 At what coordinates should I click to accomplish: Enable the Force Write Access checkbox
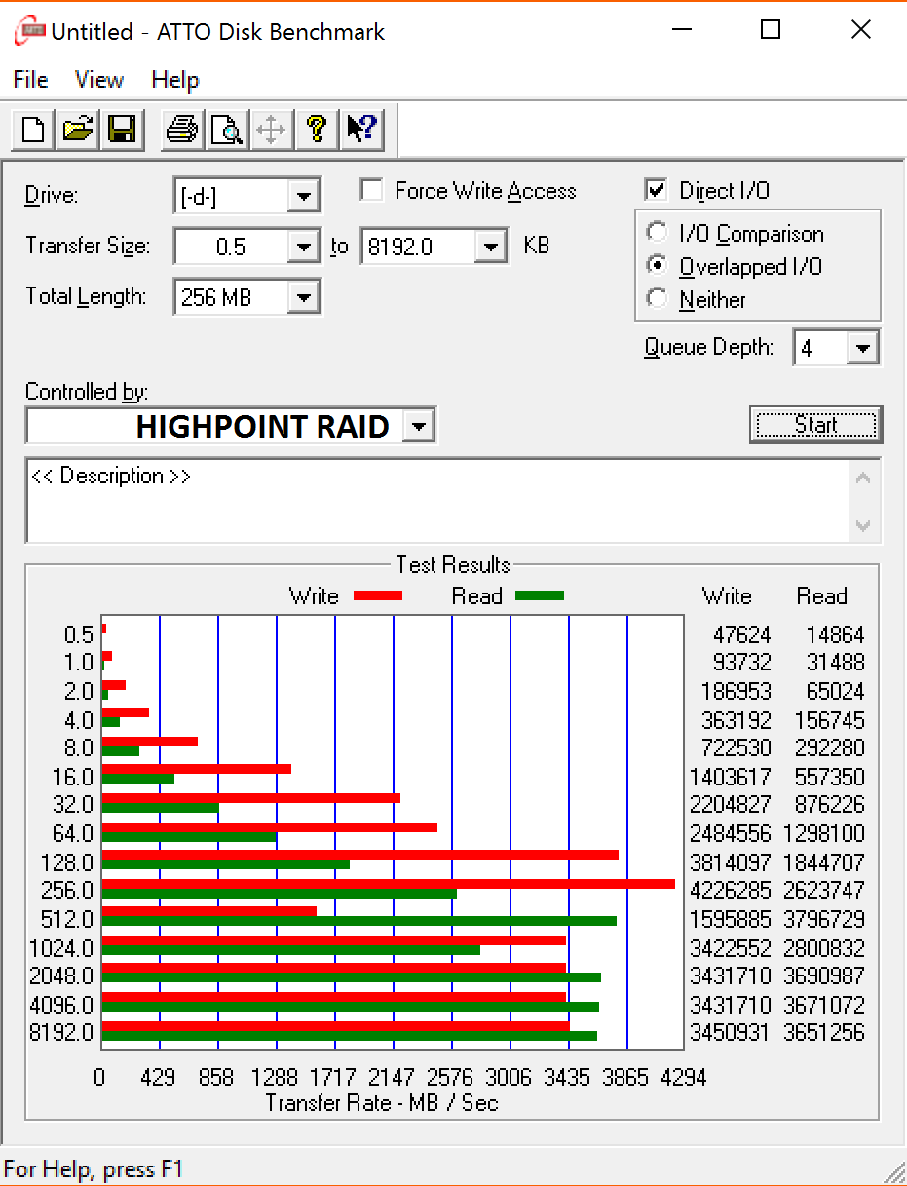pyautogui.click(x=371, y=191)
